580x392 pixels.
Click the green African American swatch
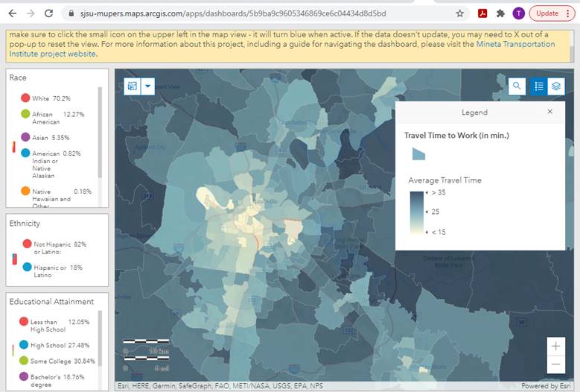pyautogui.click(x=25, y=113)
